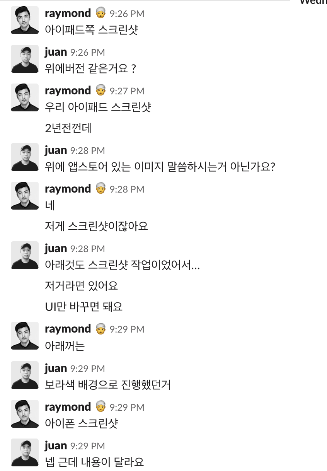Click juan's avatar beside the 9:28 PM reply
327x471 pixels.
(x=24, y=157)
